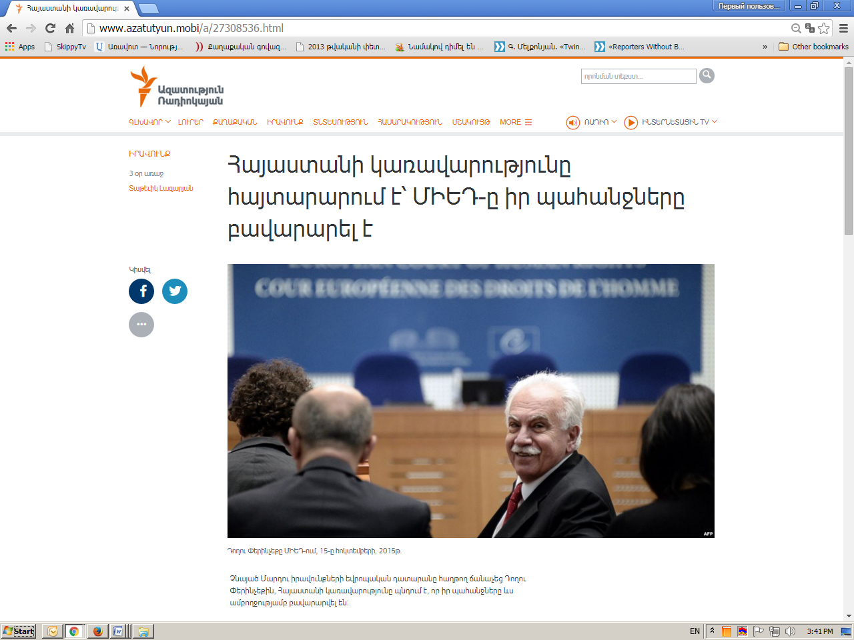Click the Windows Start button
Screen dimensions: 854x640
tap(19, 631)
